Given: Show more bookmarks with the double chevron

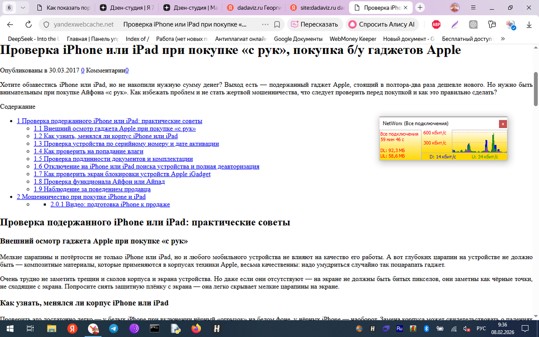Looking at the screenshot, I should pos(502,39).
